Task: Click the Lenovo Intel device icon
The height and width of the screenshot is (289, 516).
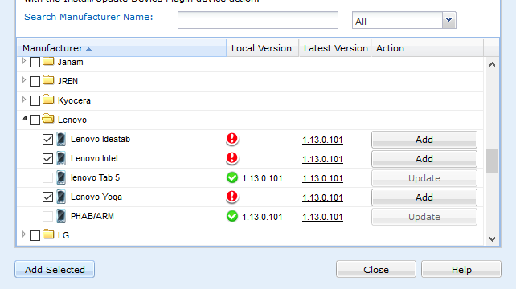Action: click(x=61, y=158)
